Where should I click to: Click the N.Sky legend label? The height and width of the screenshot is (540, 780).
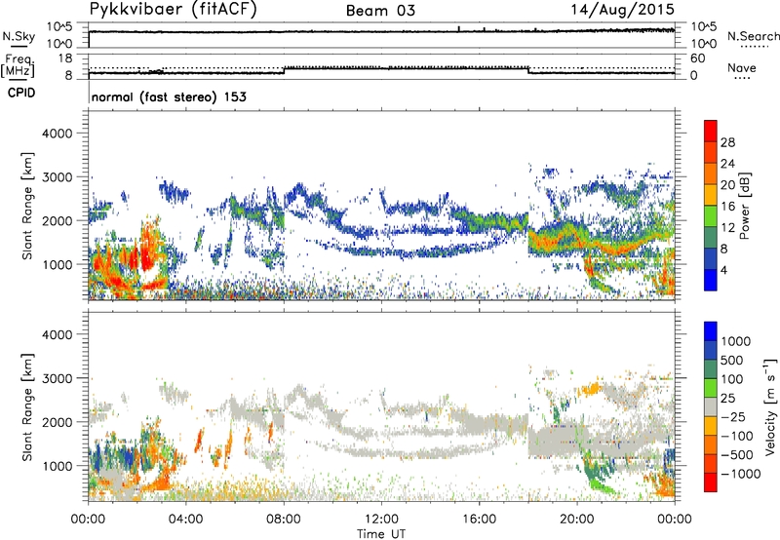[x=19, y=36]
